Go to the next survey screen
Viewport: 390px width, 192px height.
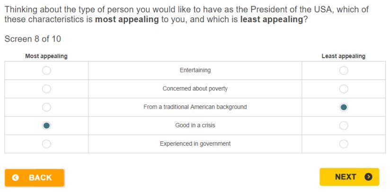[x=349, y=177]
